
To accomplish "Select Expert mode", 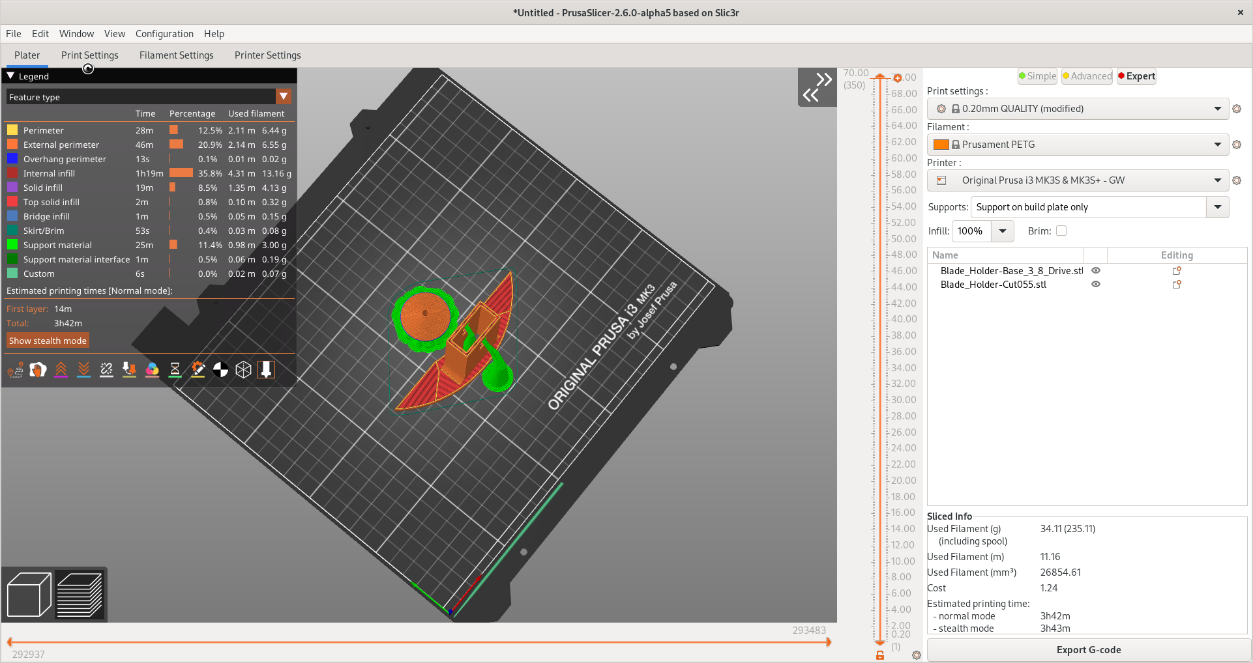I will coord(1136,76).
